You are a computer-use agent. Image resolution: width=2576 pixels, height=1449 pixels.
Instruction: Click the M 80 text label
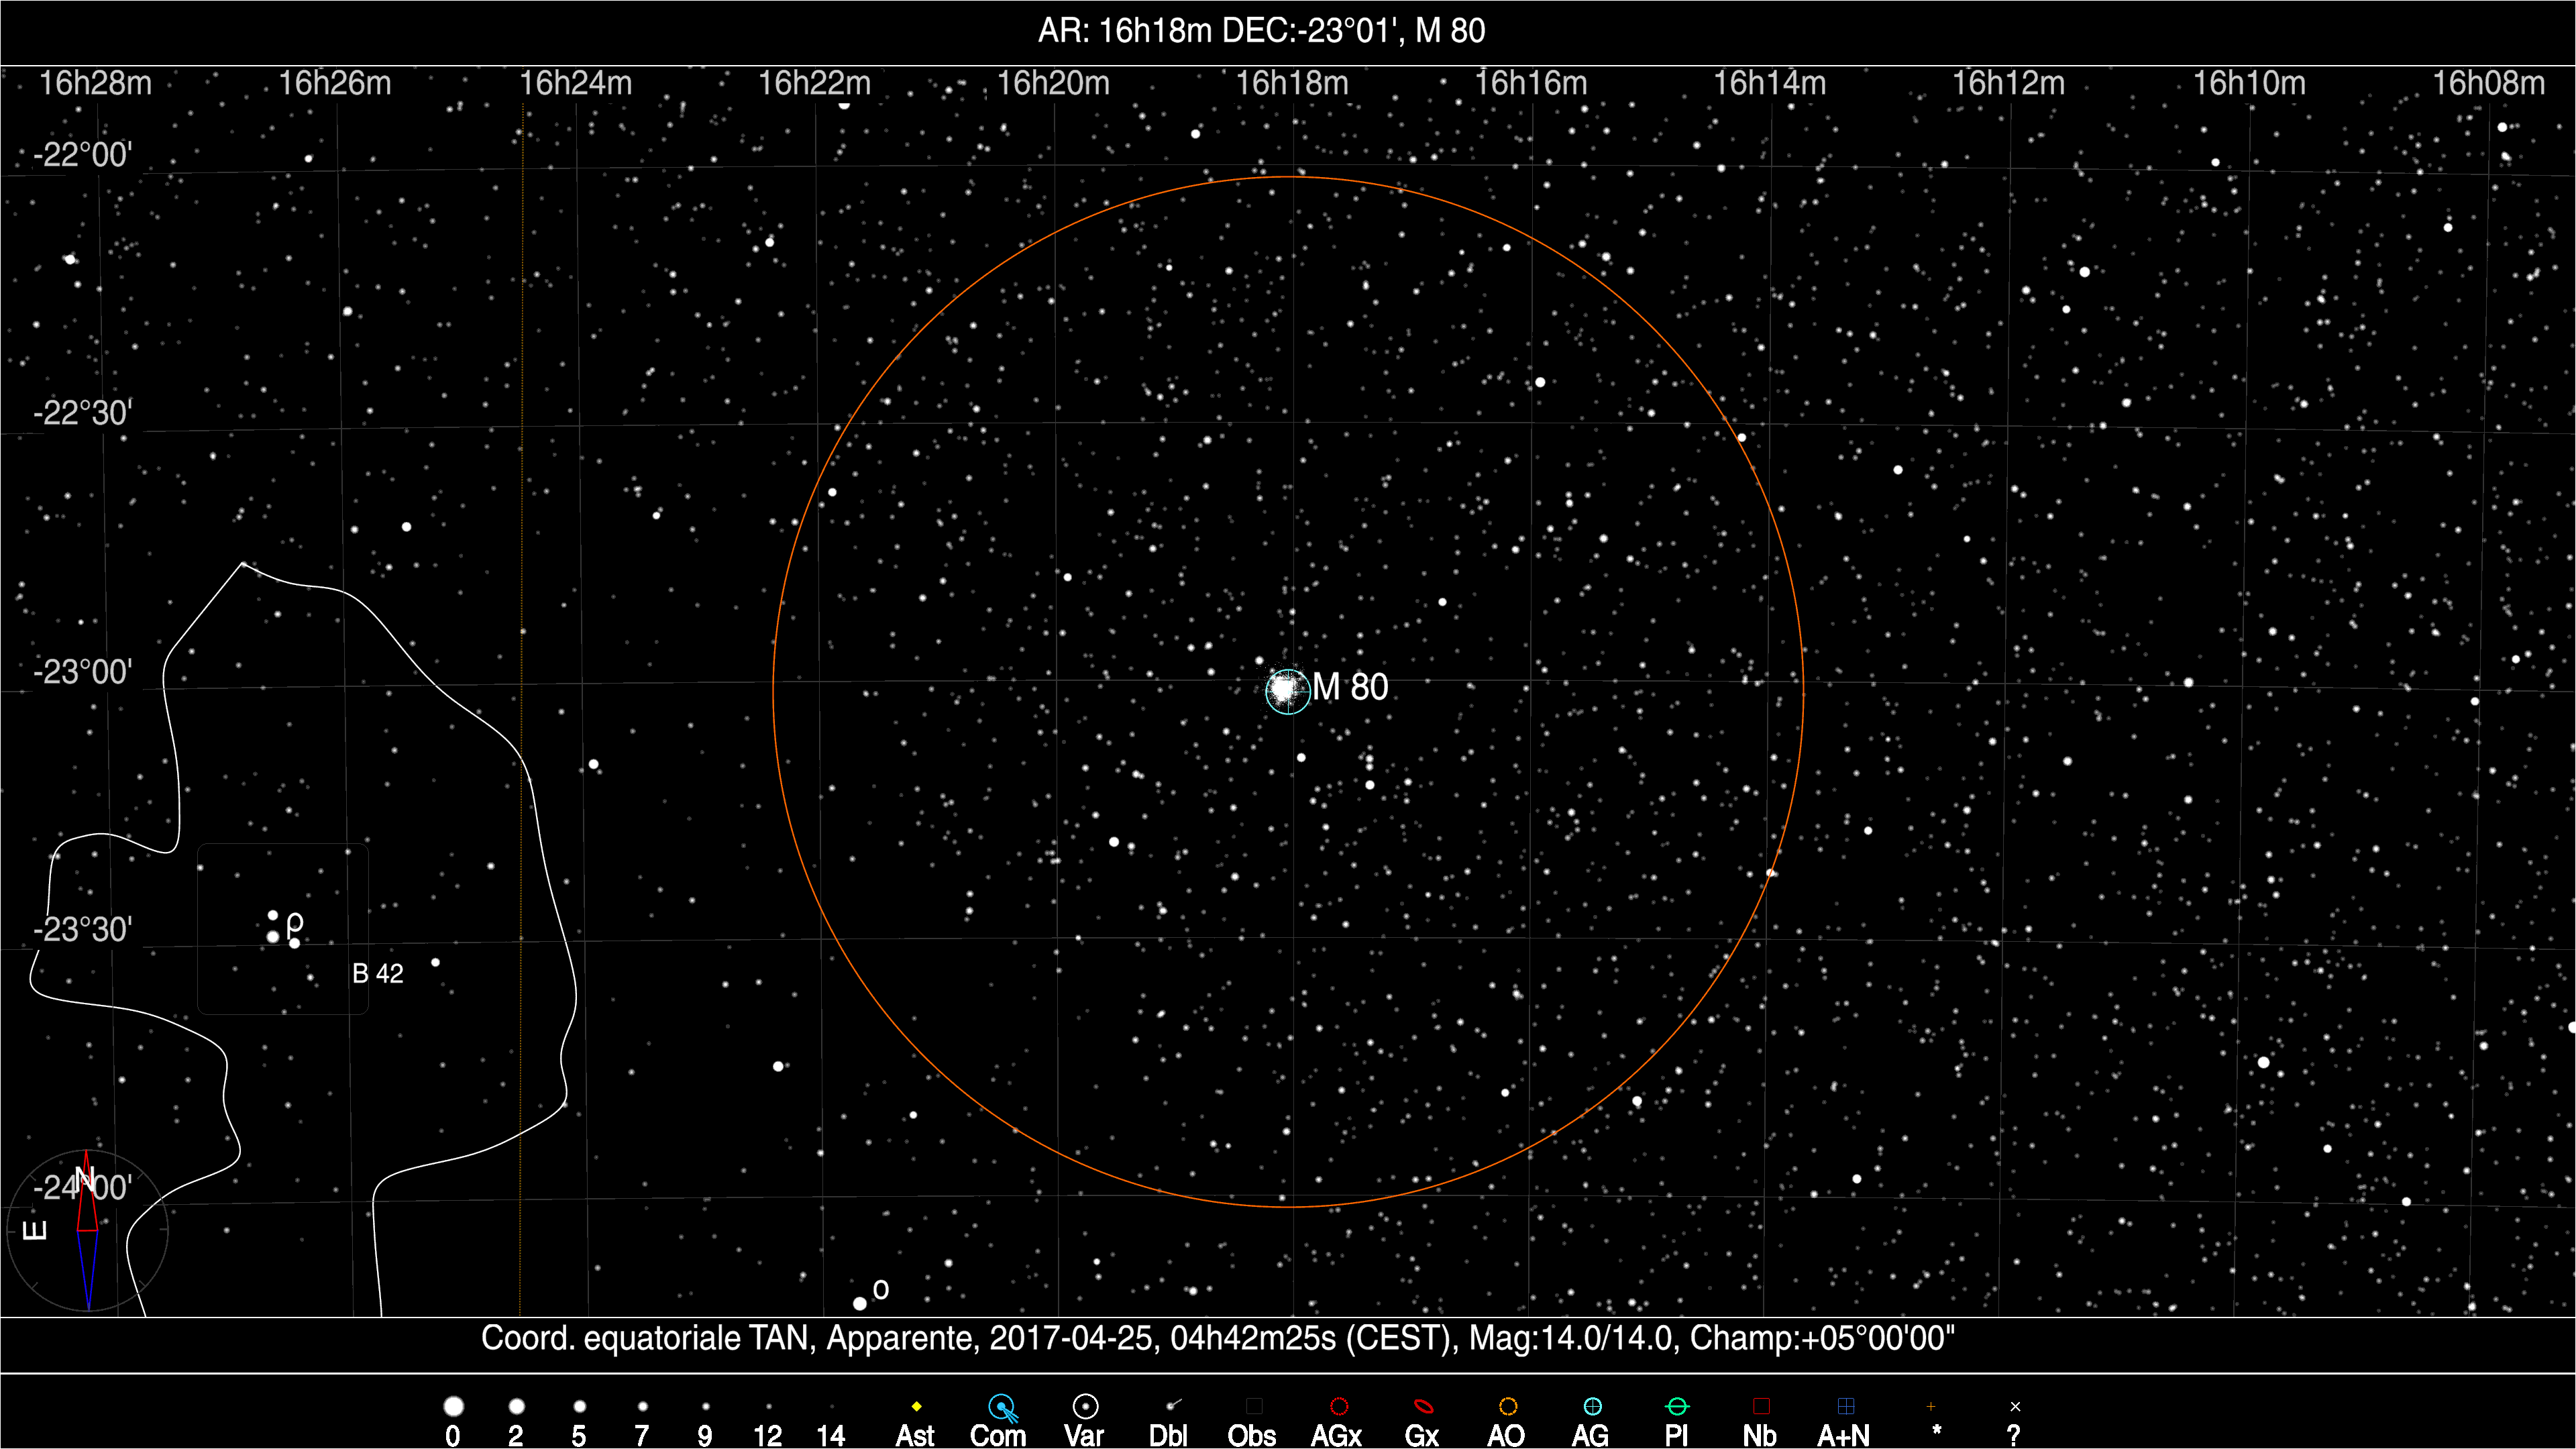click(1350, 687)
